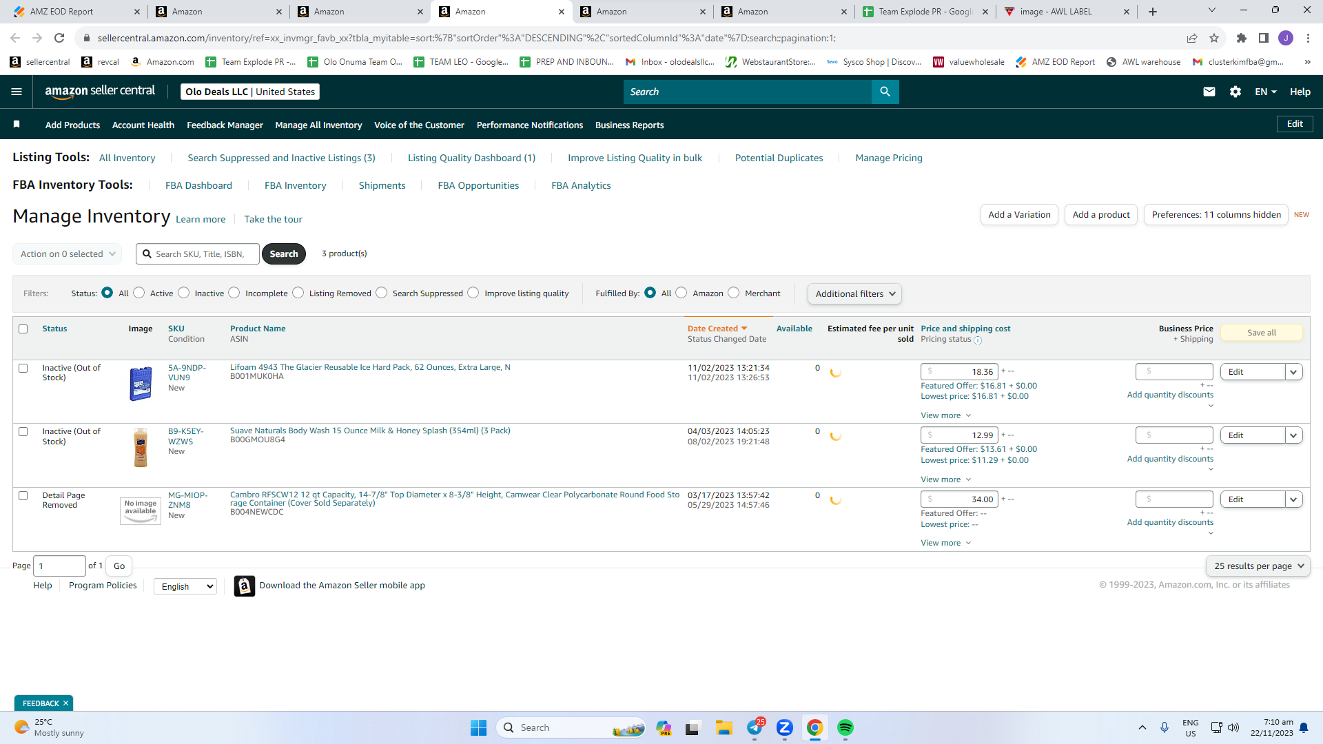Open the settings gear icon
This screenshot has height=744, width=1323.
coord(1235,92)
